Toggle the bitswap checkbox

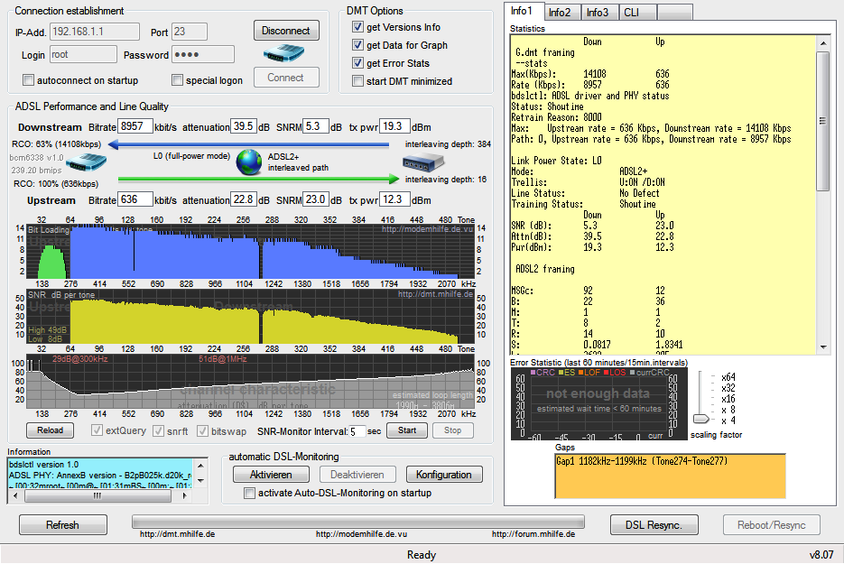pos(202,431)
